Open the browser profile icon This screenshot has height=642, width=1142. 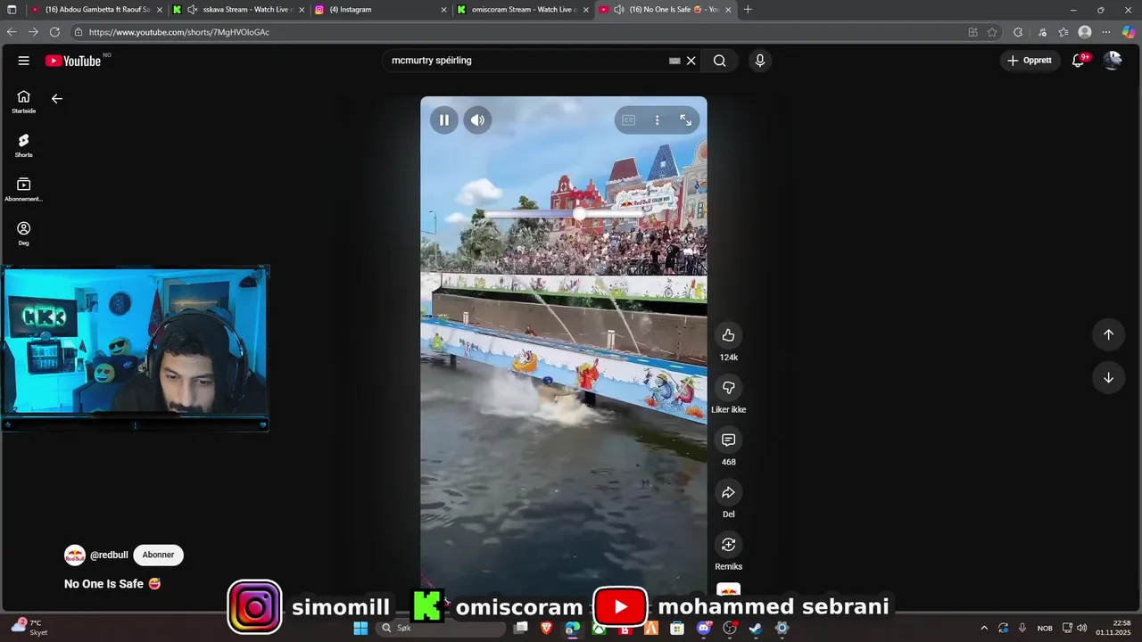[x=1085, y=32]
